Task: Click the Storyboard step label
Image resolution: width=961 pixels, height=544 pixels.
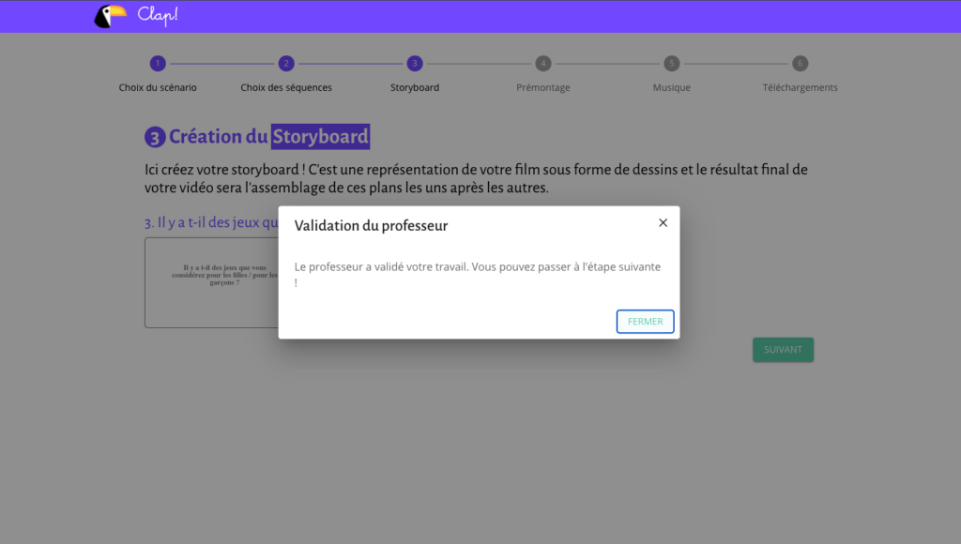Action: (415, 87)
